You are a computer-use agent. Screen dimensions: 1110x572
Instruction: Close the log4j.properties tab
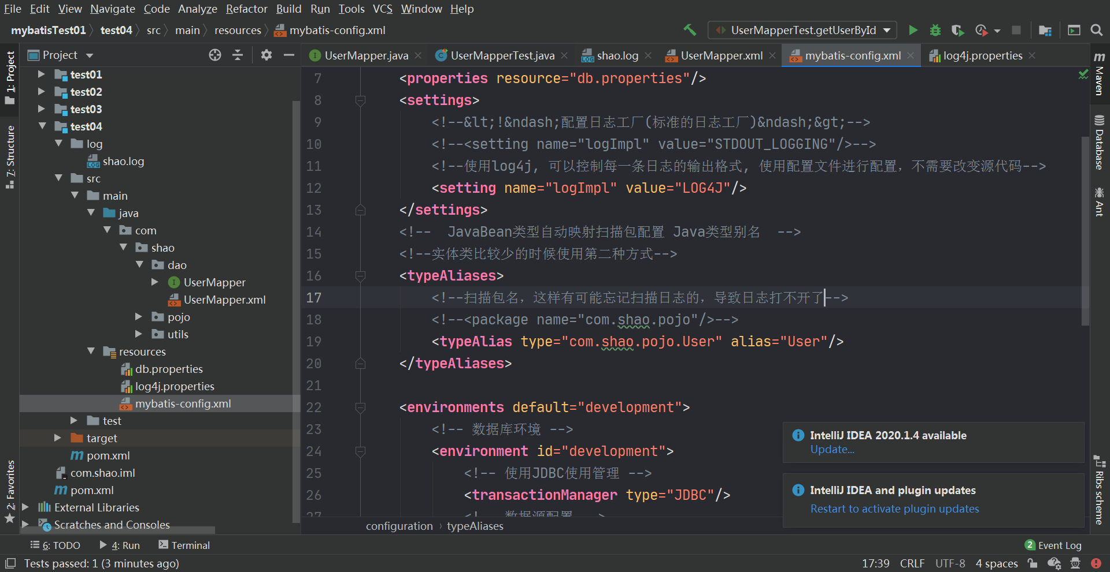pyautogui.click(x=1032, y=55)
